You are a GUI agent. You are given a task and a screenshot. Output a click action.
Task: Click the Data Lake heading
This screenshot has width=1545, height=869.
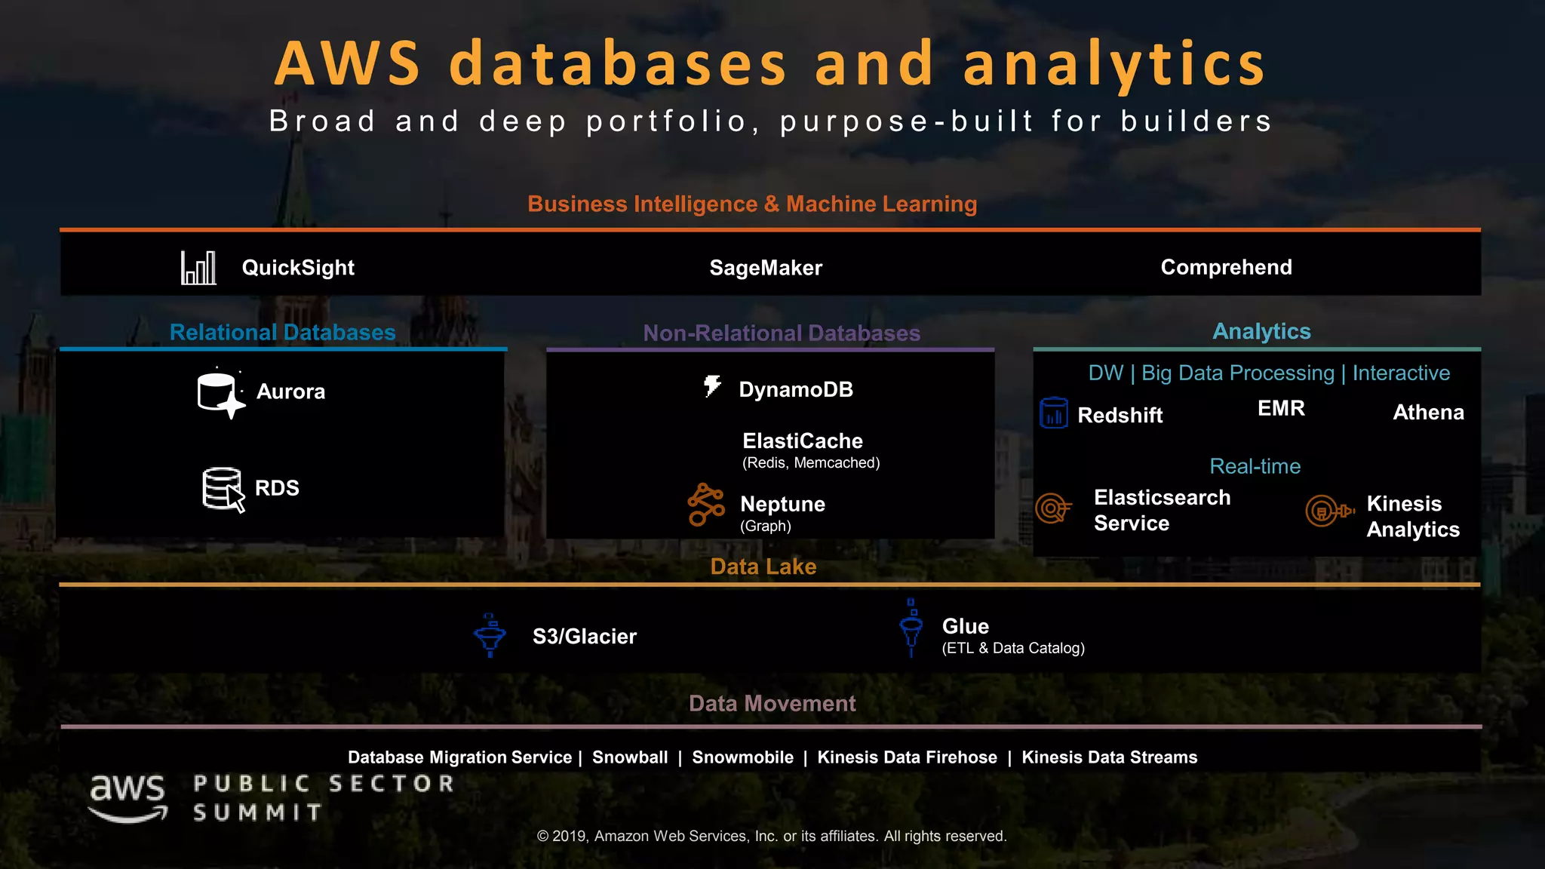tap(763, 567)
